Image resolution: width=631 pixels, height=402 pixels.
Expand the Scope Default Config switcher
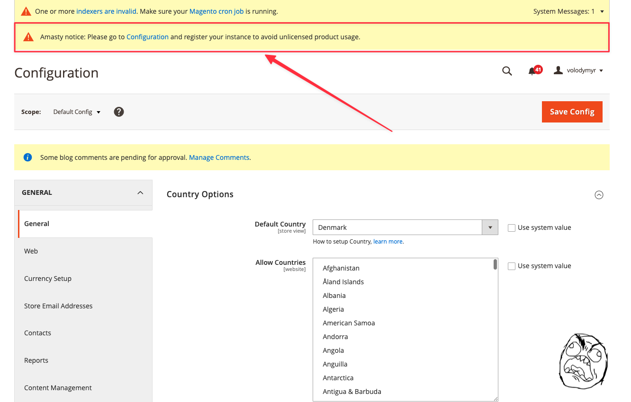77,112
